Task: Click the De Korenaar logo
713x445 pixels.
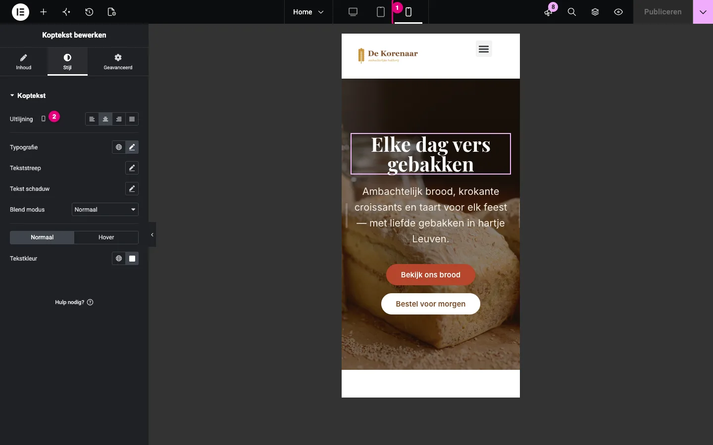Action: pyautogui.click(x=388, y=55)
